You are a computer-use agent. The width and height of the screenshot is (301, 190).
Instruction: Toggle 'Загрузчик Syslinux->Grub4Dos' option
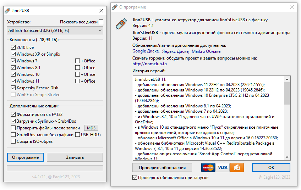(13, 121)
